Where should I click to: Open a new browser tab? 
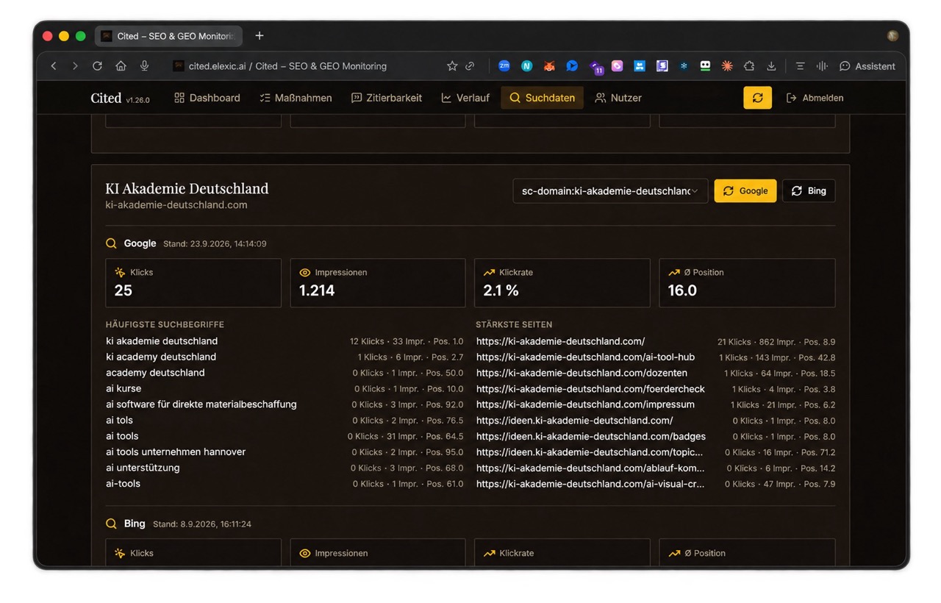tap(260, 36)
